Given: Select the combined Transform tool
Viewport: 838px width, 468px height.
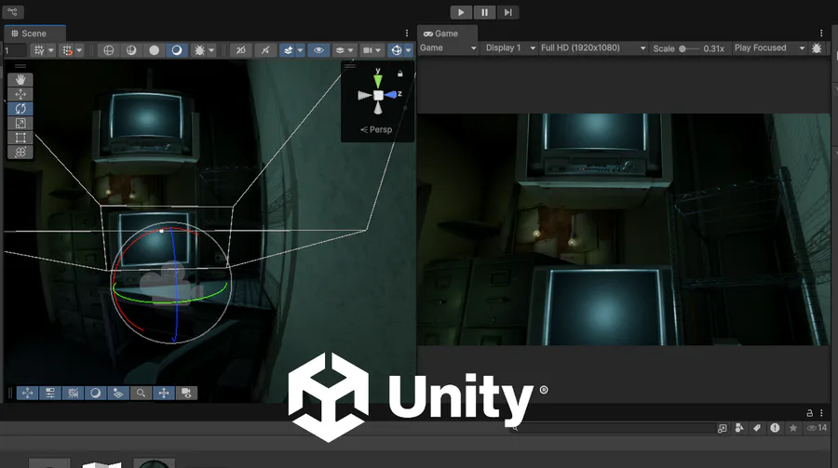Looking at the screenshot, I should [20, 152].
